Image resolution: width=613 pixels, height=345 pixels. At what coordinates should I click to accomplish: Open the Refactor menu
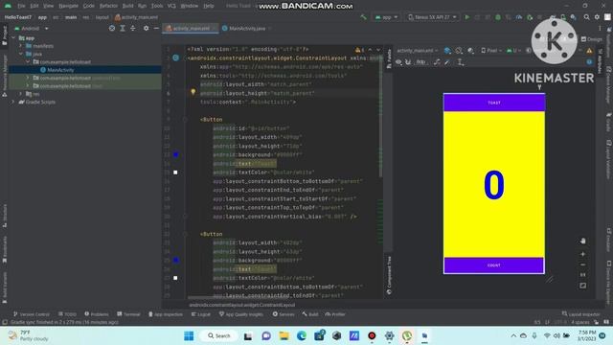pos(108,6)
